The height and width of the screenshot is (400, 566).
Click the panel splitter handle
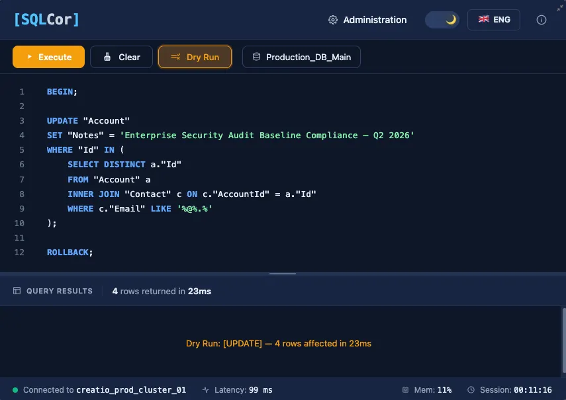point(283,274)
